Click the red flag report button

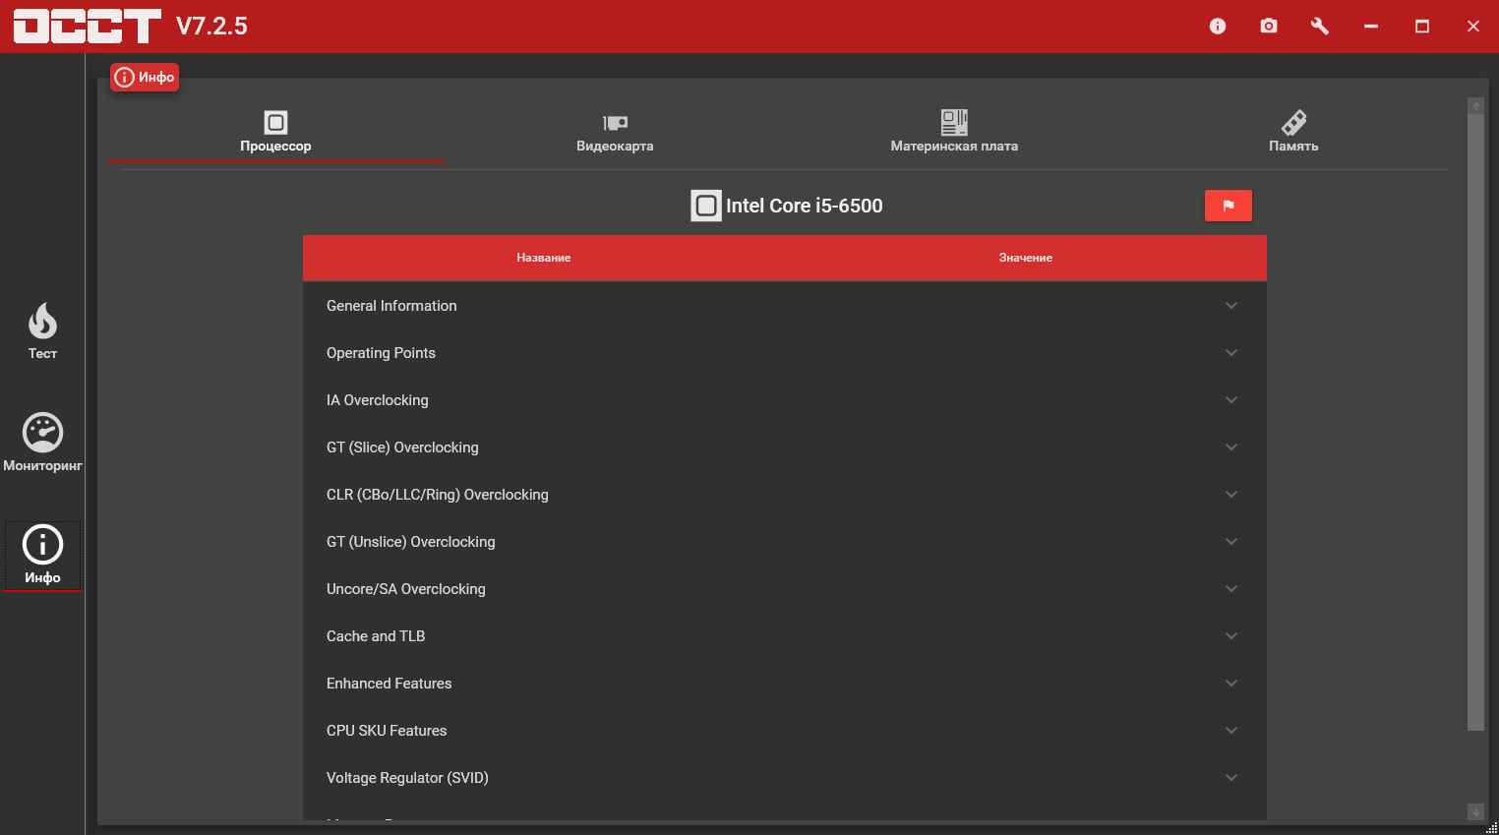(x=1229, y=206)
